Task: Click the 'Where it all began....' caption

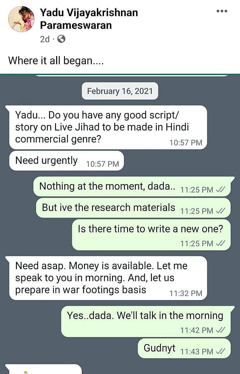Action: pyautogui.click(x=56, y=61)
